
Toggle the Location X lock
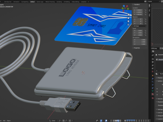(x=145, y=10)
